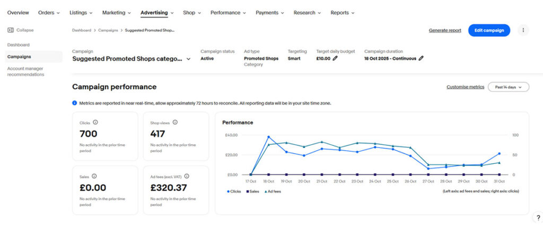Click the Sales info icon

94,176
